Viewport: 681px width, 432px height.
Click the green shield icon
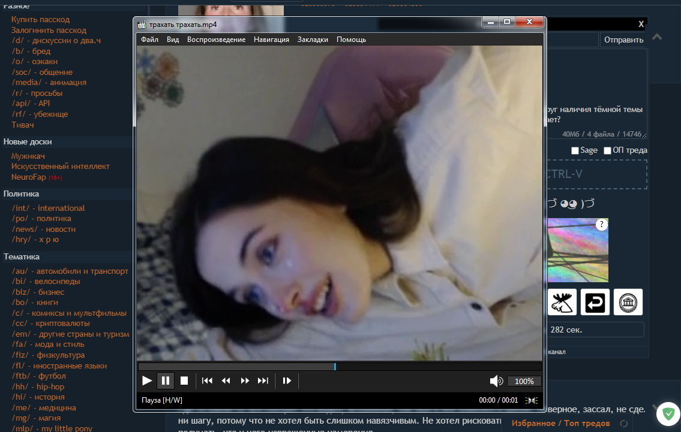pyautogui.click(x=668, y=413)
